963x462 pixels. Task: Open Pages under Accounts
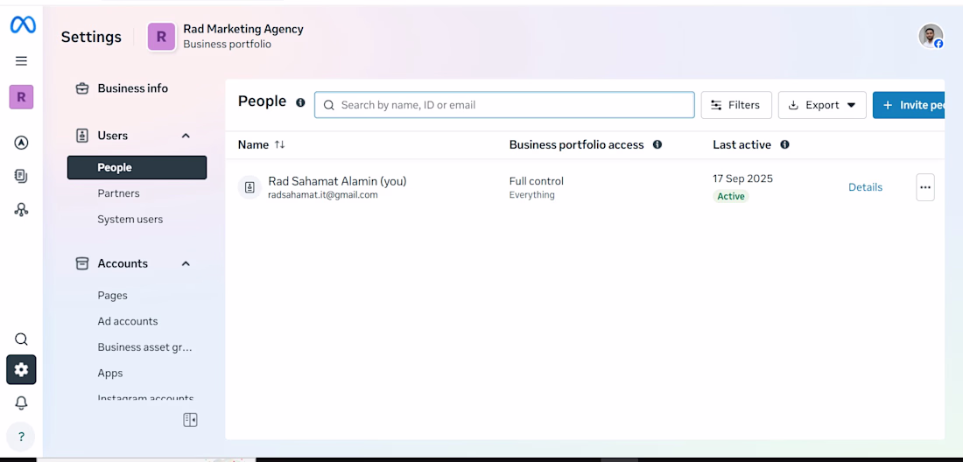point(112,295)
